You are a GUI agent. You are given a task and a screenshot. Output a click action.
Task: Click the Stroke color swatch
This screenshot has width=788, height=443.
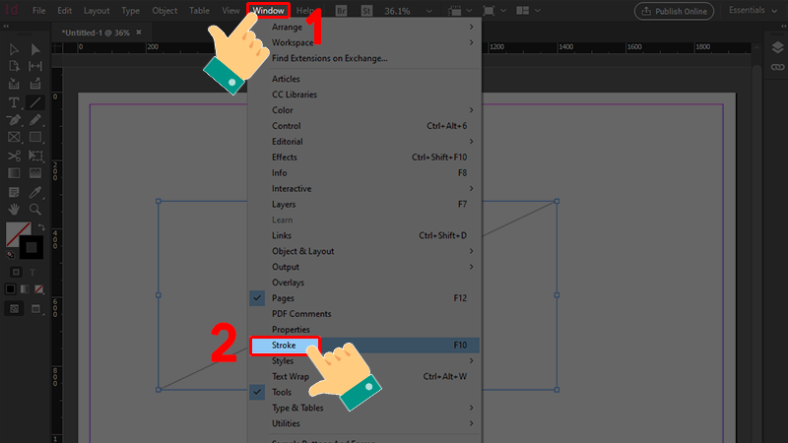[x=32, y=247]
